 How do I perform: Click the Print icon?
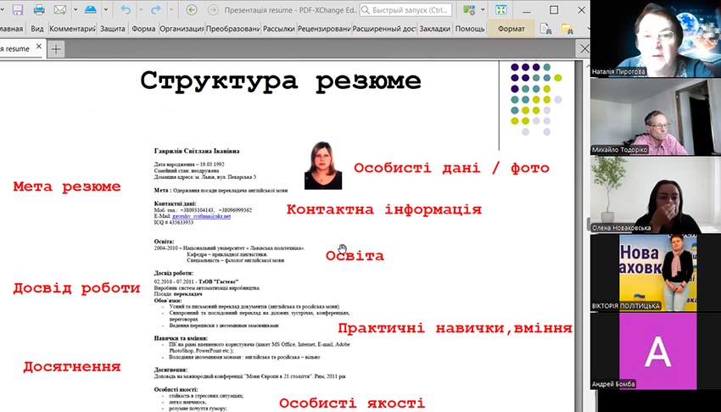point(38,10)
